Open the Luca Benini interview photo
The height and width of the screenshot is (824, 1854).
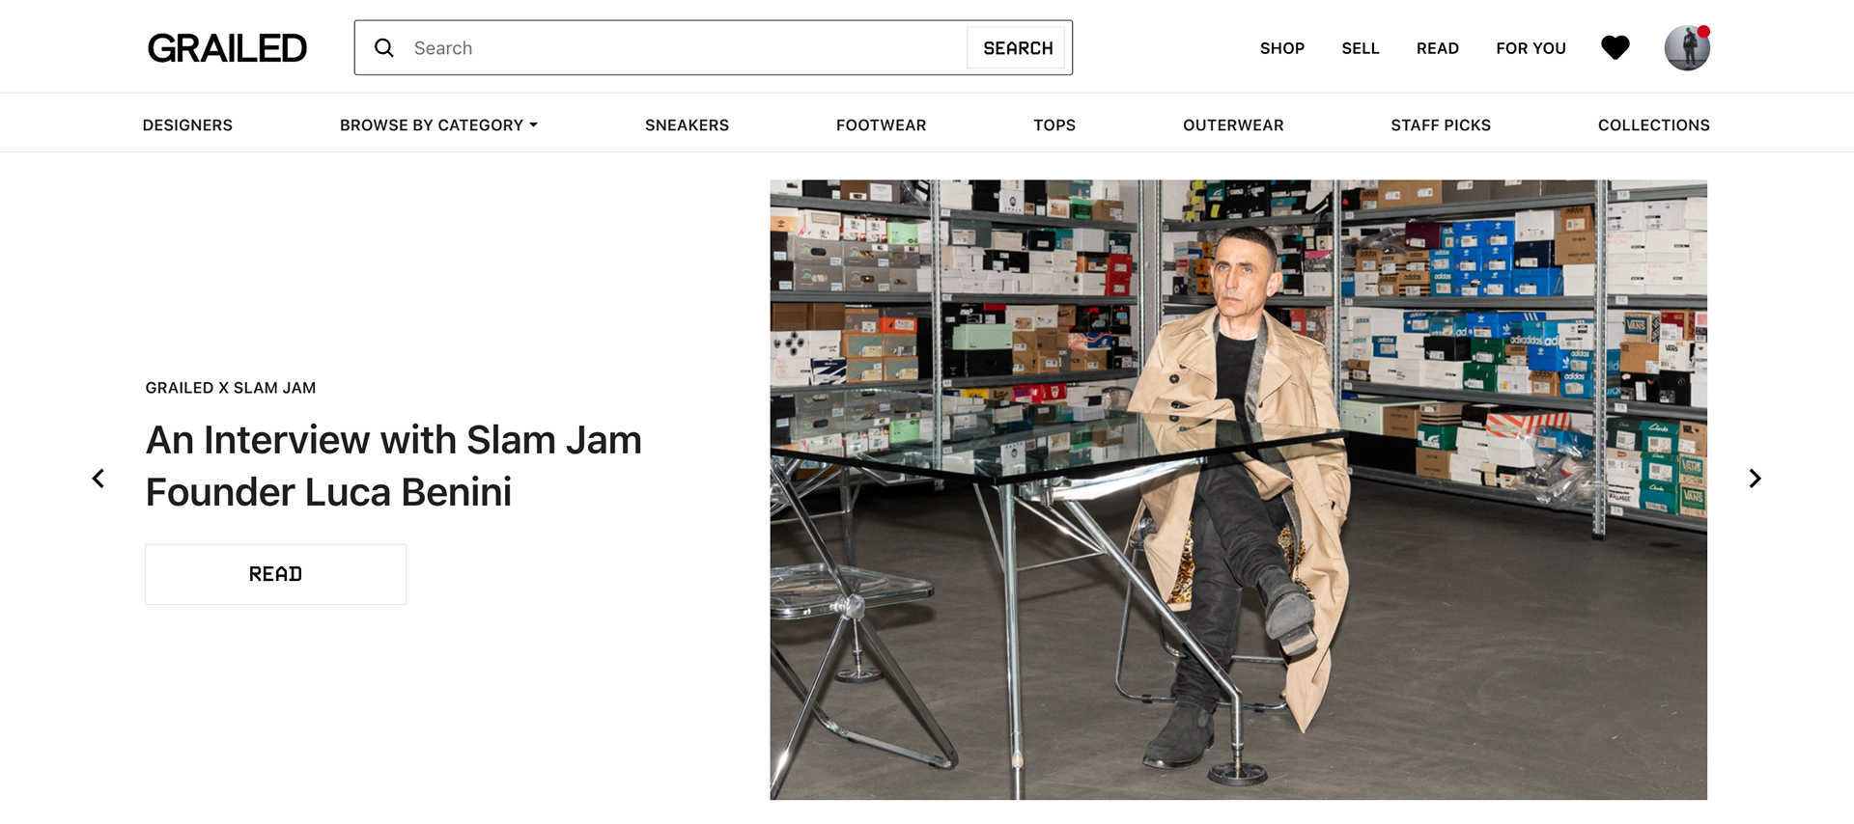click(1238, 489)
